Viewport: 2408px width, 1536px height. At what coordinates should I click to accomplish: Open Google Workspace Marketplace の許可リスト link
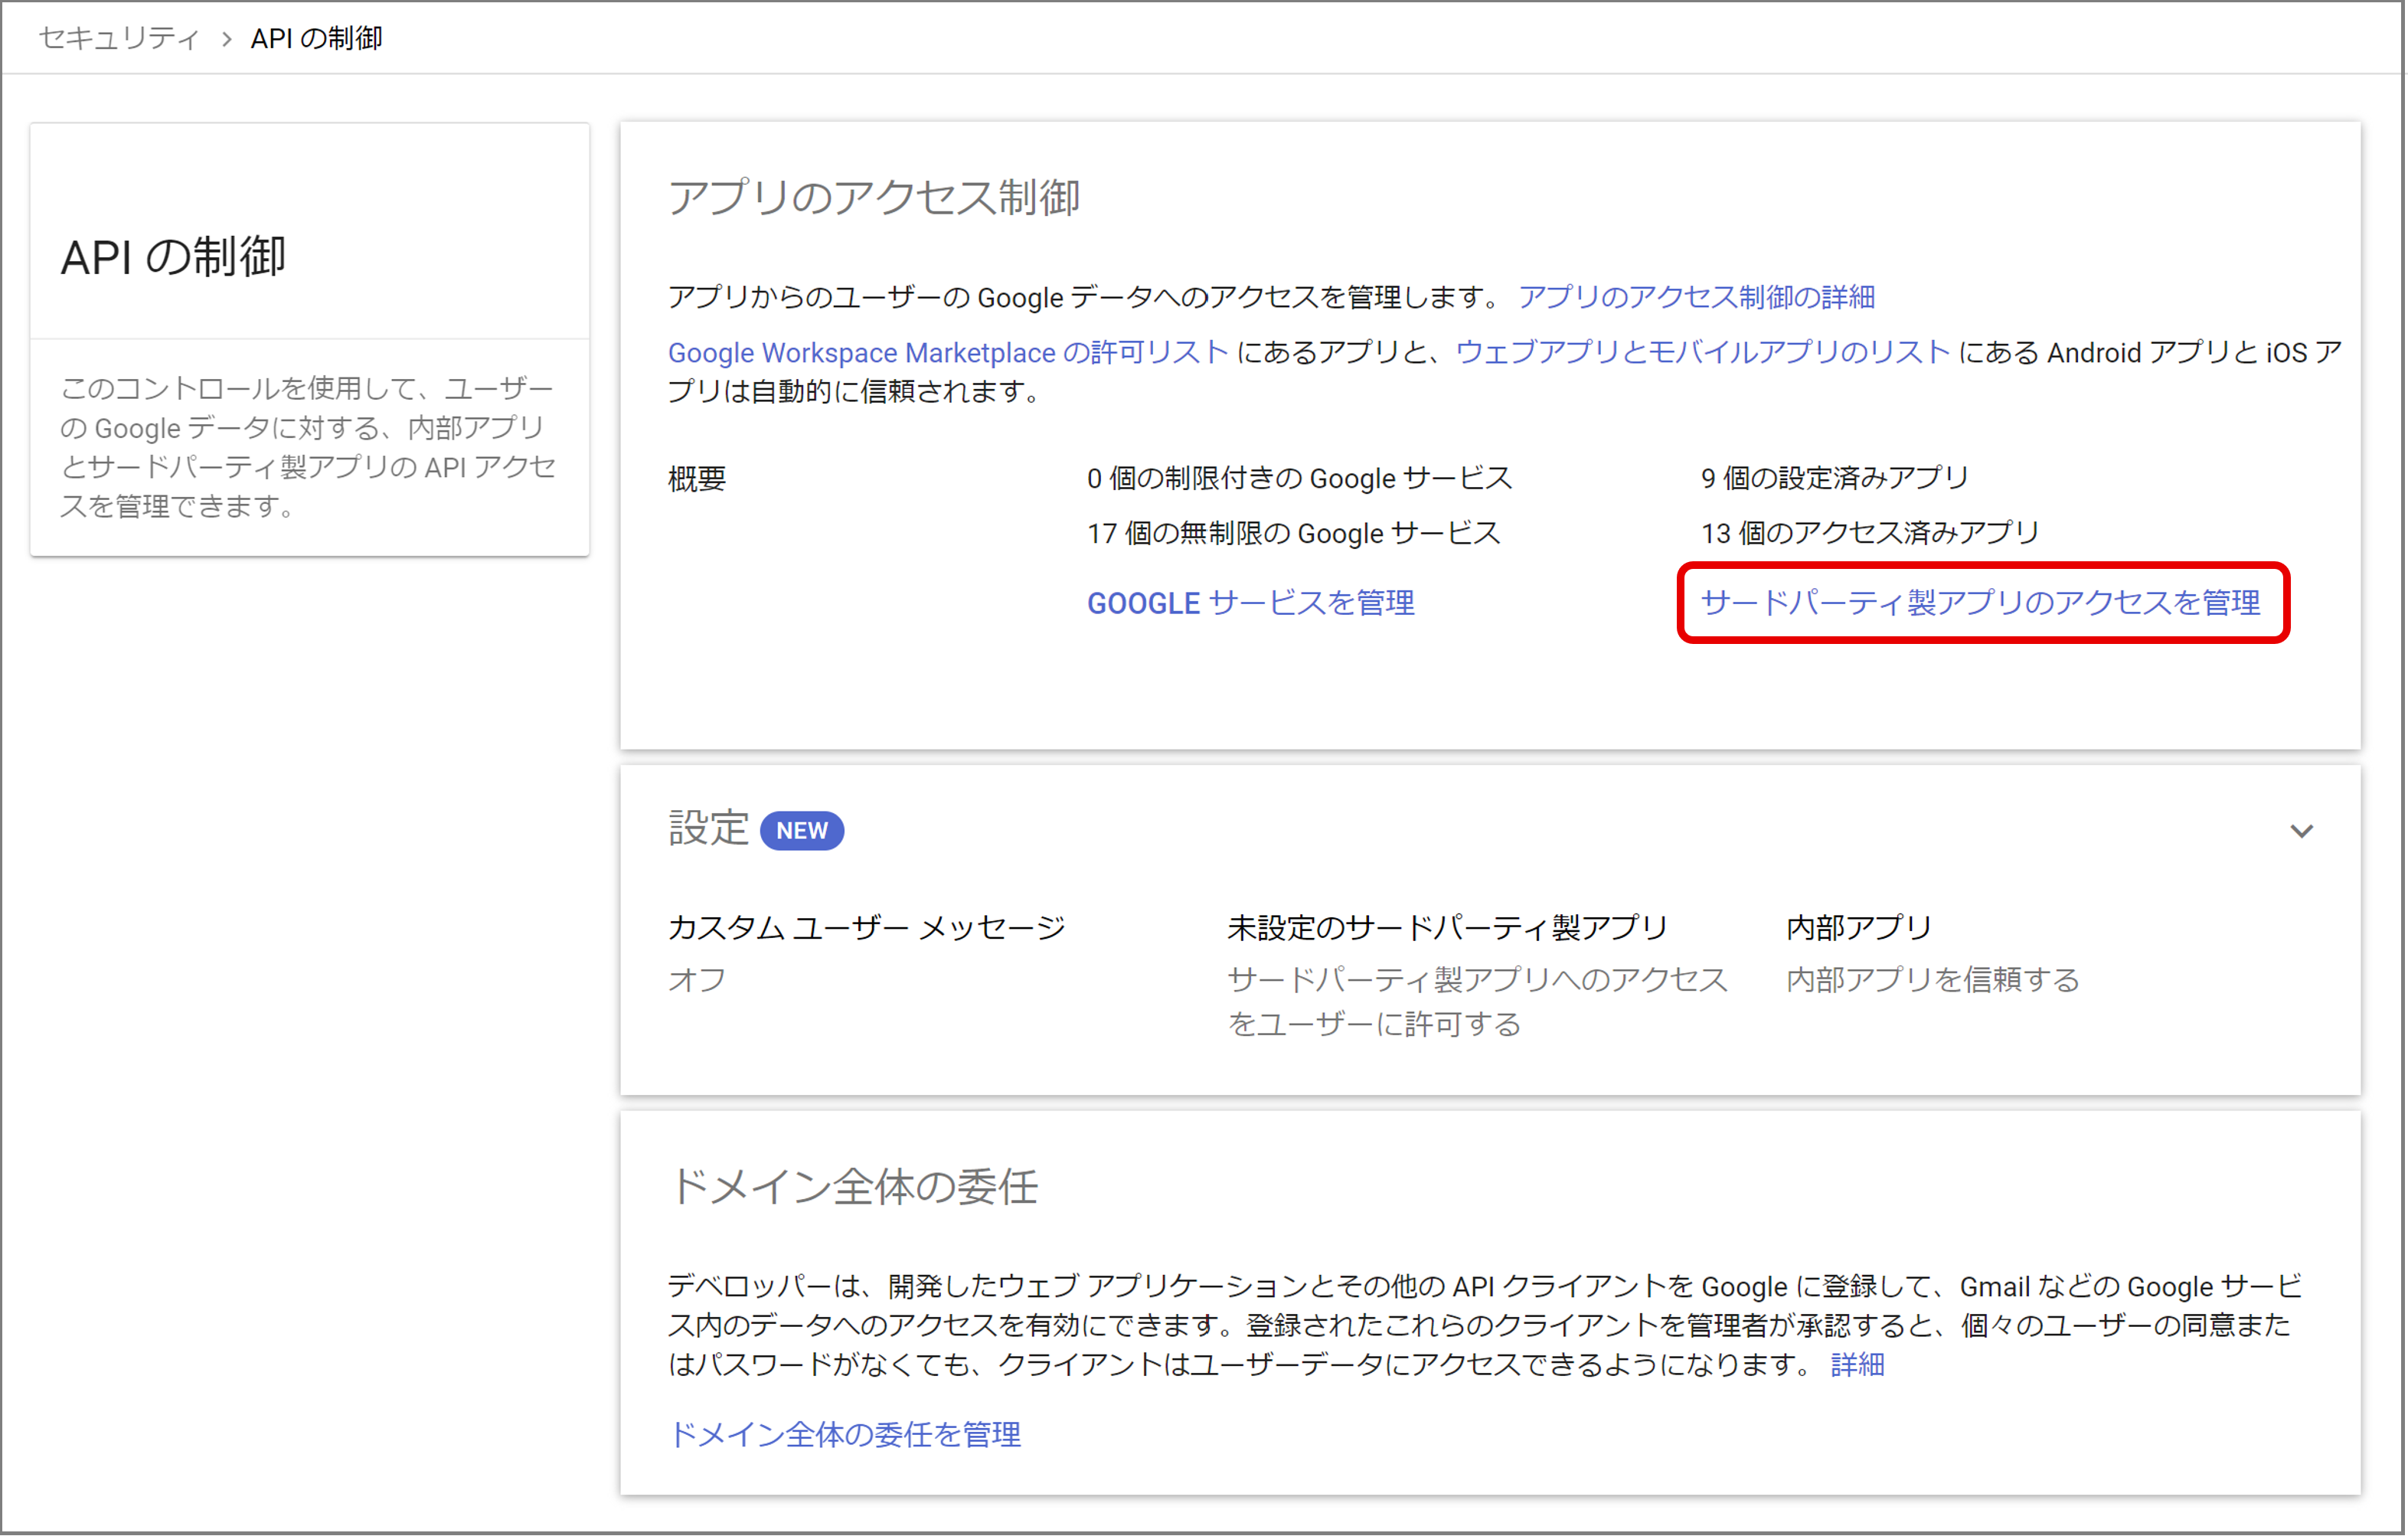coord(947,352)
